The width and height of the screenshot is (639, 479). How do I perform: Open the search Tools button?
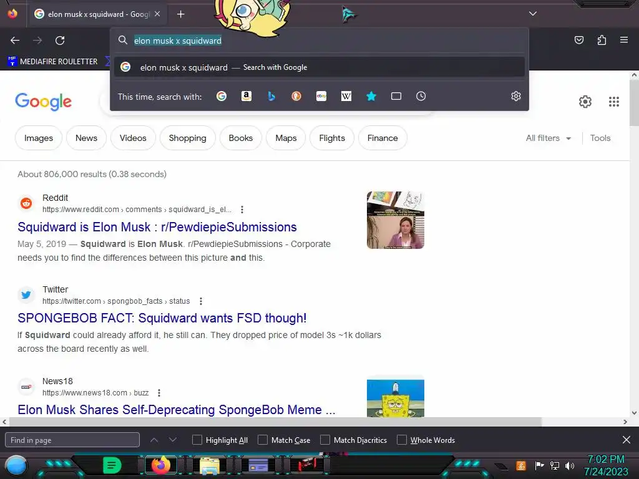600,138
